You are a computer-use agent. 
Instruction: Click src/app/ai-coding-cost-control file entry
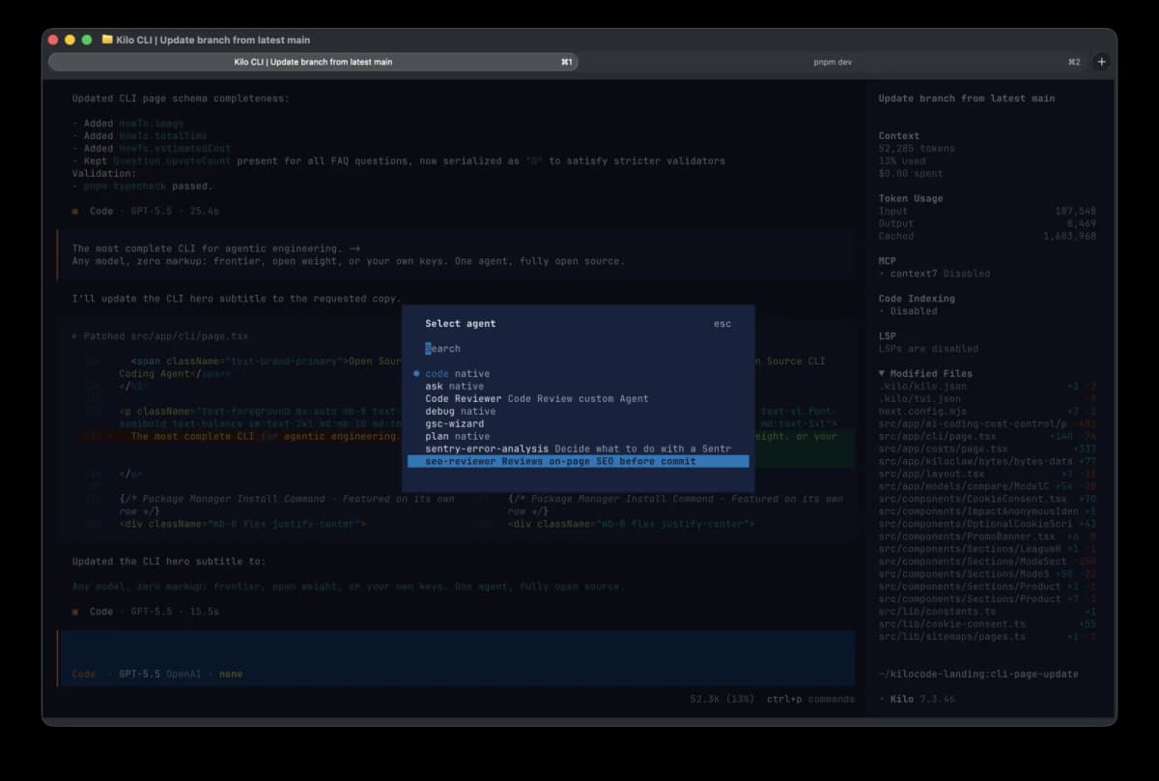(987, 423)
